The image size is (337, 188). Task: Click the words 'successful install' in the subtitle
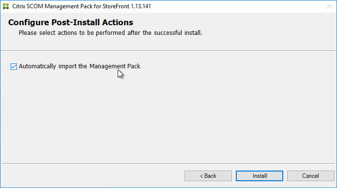coord(178,33)
